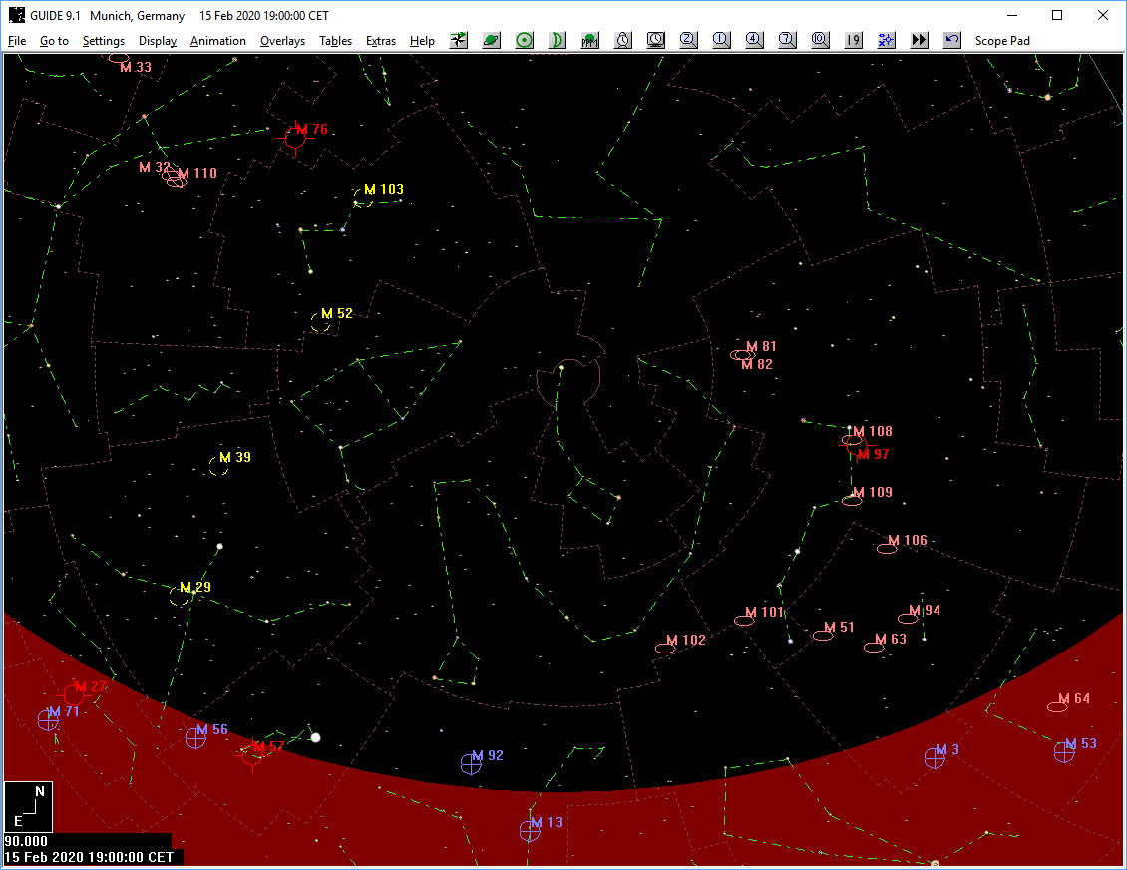Click the N/E compass orientation box
The height and width of the screenshot is (870, 1127).
click(28, 807)
